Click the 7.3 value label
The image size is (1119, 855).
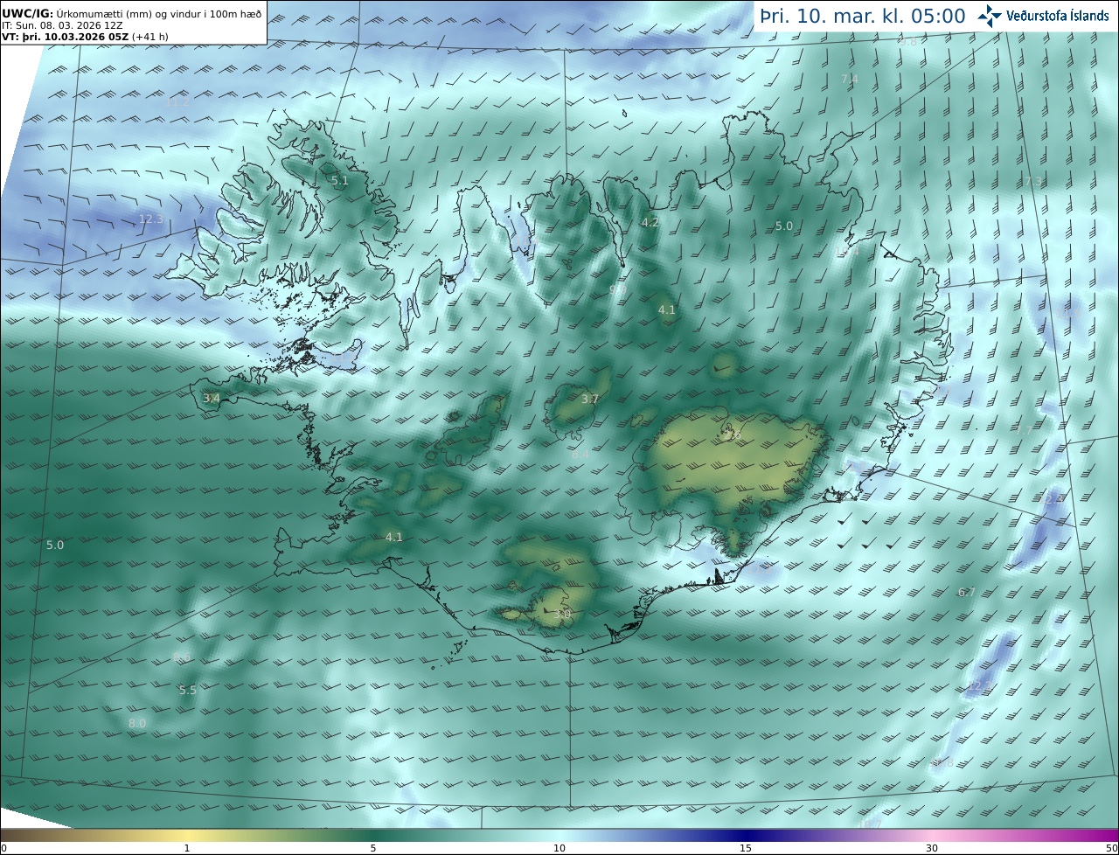(1032, 181)
